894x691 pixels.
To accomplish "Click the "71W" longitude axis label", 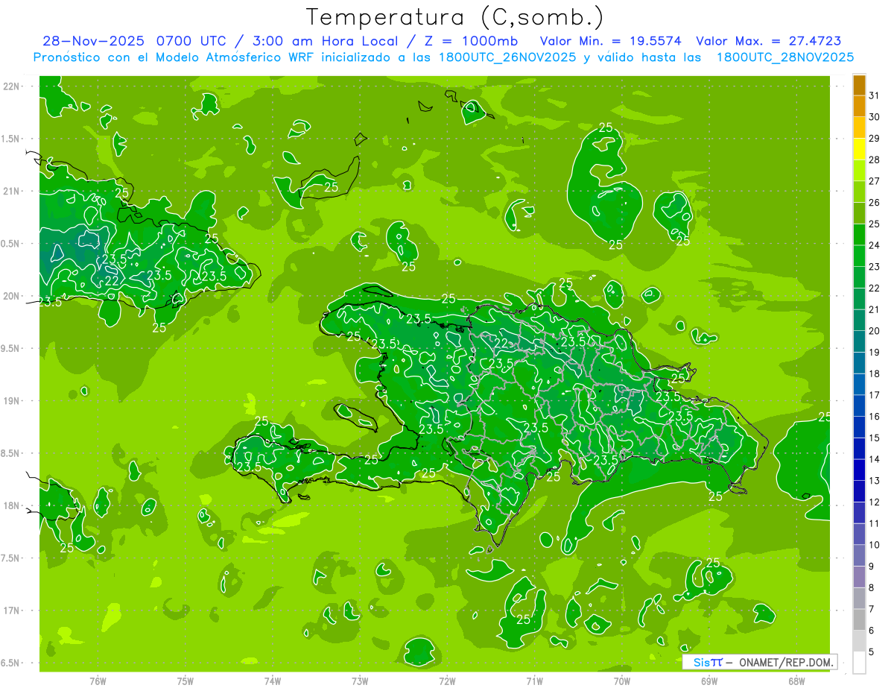I will tap(534, 681).
